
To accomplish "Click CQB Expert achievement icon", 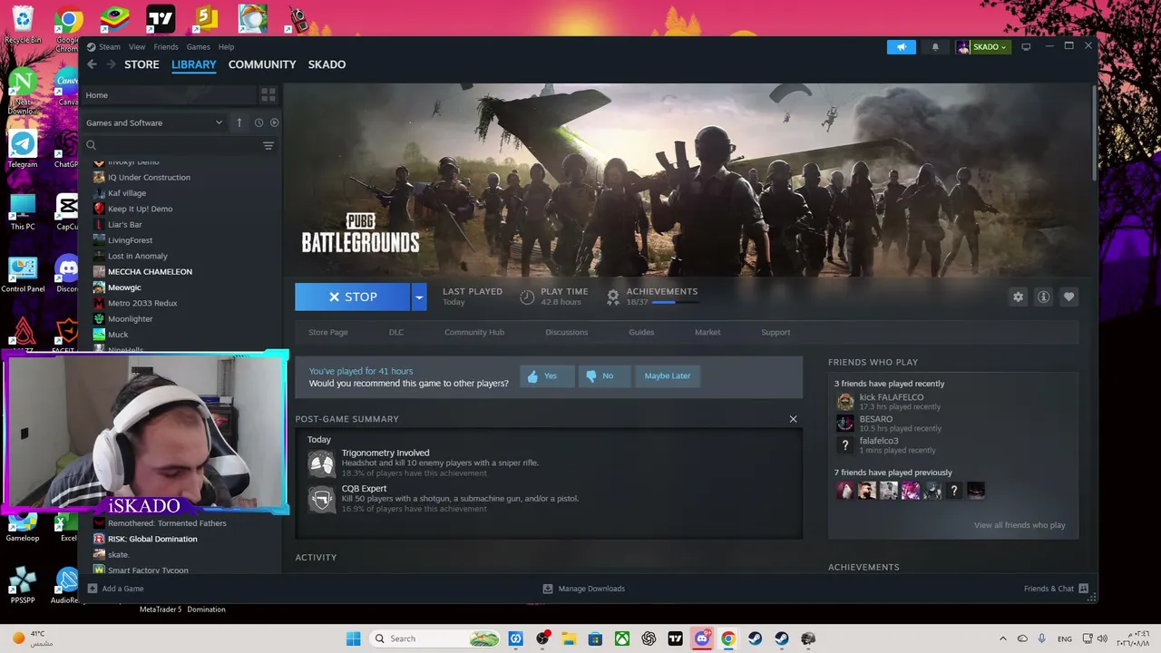I will (x=321, y=499).
